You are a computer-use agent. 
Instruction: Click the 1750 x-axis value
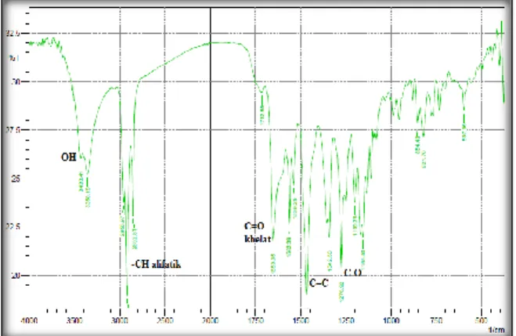255,320
